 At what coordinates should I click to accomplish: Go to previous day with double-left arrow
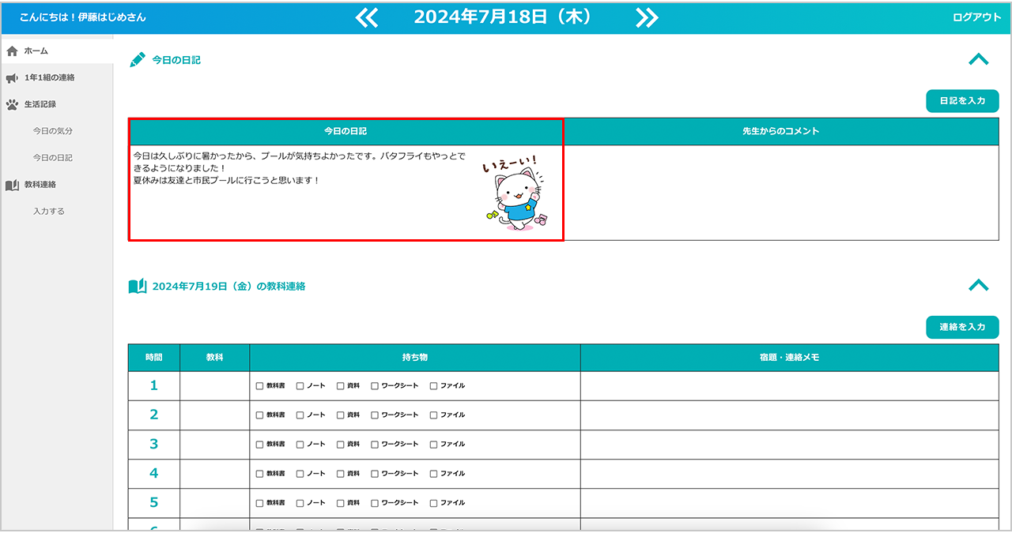click(366, 18)
